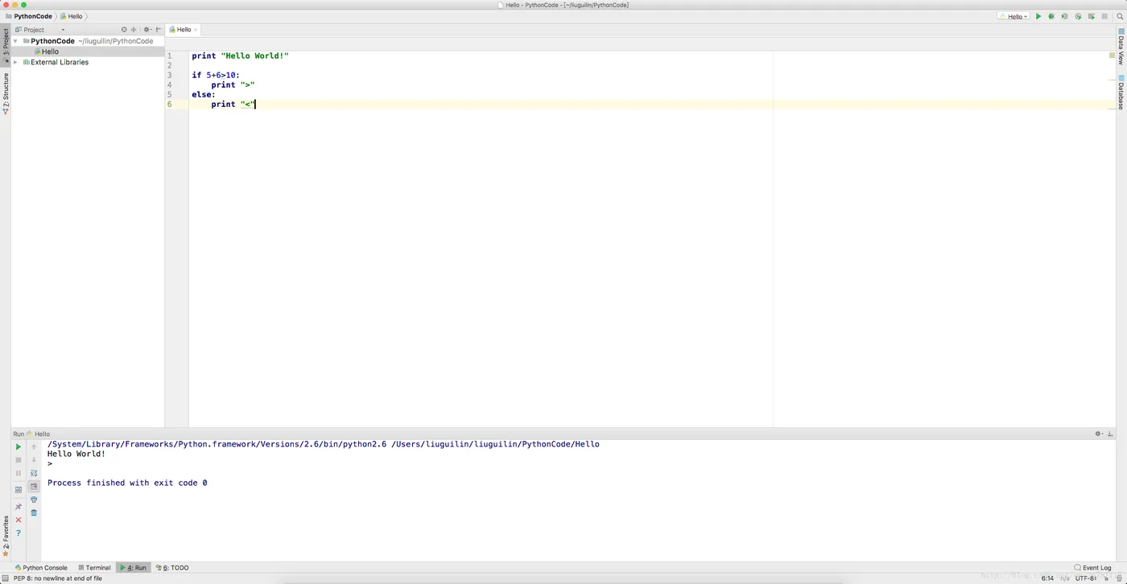This screenshot has height=584, width=1127.
Task: Expand the External Libraries node
Action: click(15, 62)
